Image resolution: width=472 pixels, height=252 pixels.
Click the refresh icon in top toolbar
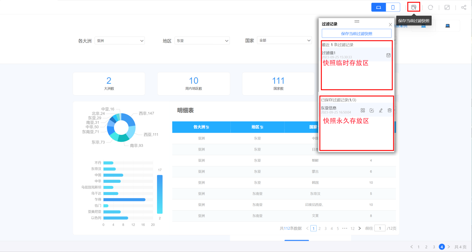click(x=430, y=7)
